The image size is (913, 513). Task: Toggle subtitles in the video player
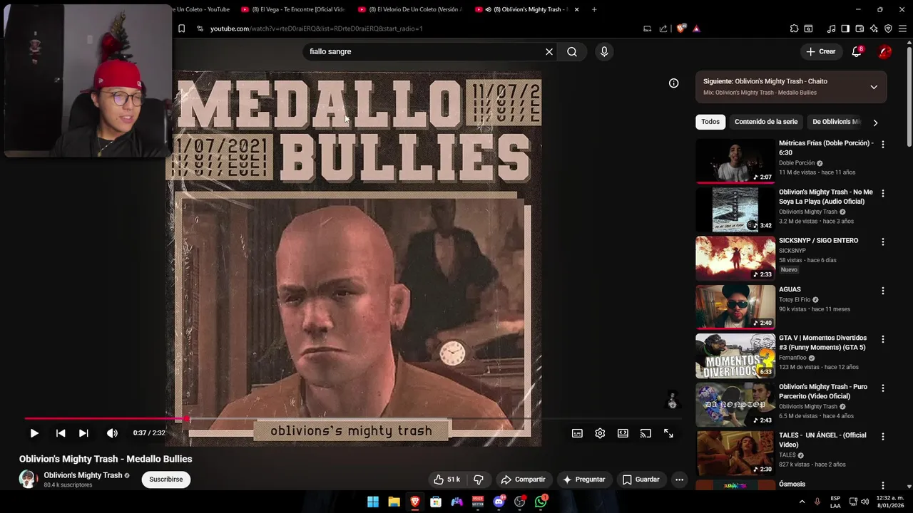click(x=577, y=433)
